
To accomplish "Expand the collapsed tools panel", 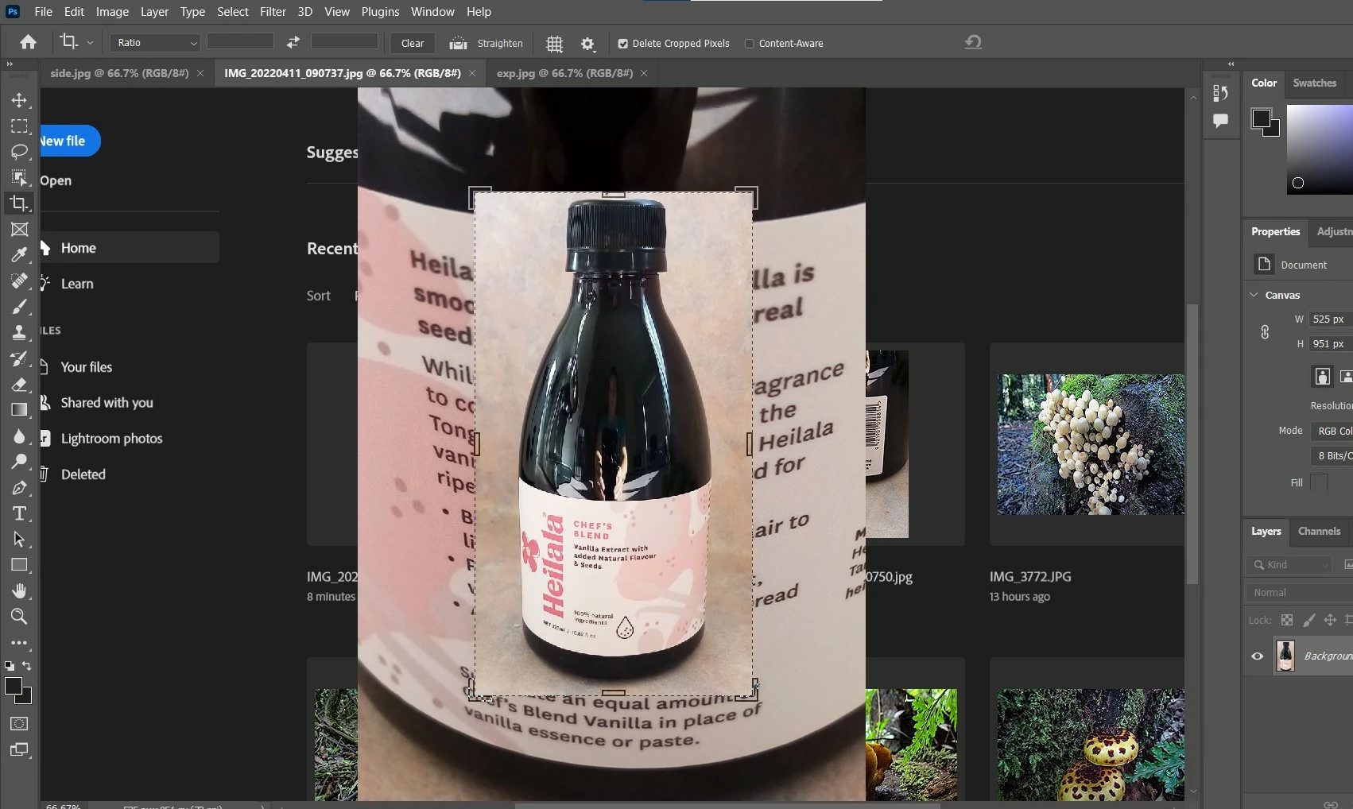I will 10,64.
